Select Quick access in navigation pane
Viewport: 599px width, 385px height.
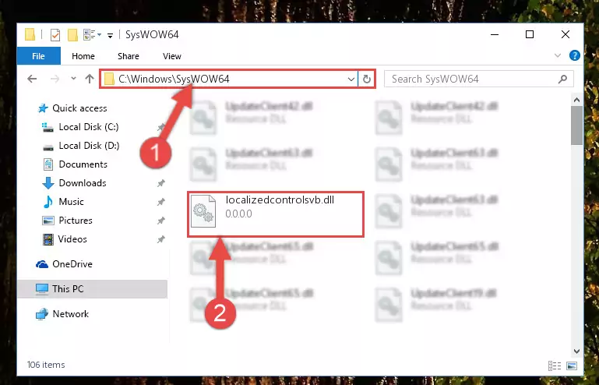click(79, 108)
